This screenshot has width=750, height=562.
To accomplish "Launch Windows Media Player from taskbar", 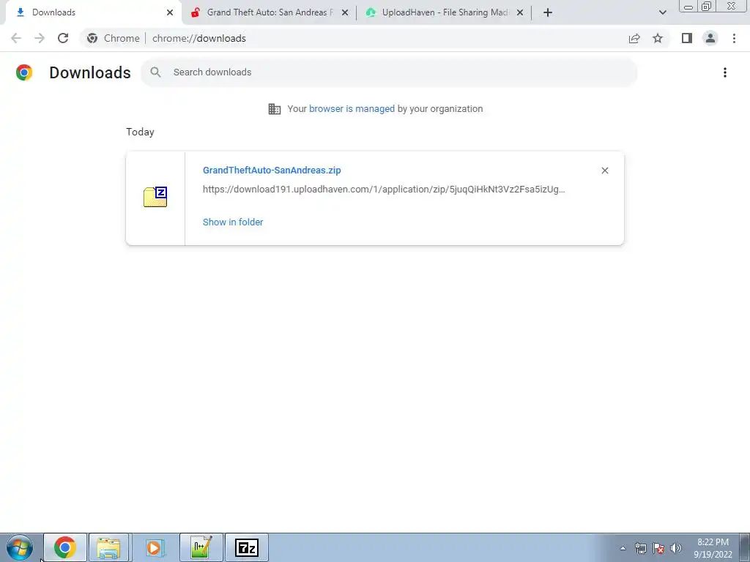I will click(154, 547).
